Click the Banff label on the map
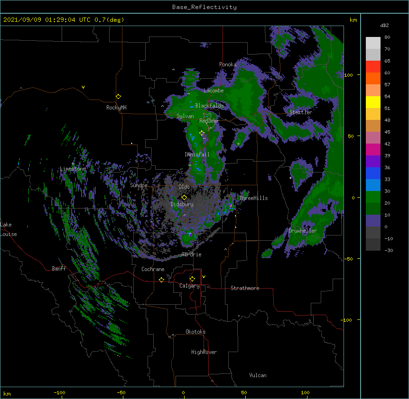The image size is (409, 399). (x=59, y=269)
